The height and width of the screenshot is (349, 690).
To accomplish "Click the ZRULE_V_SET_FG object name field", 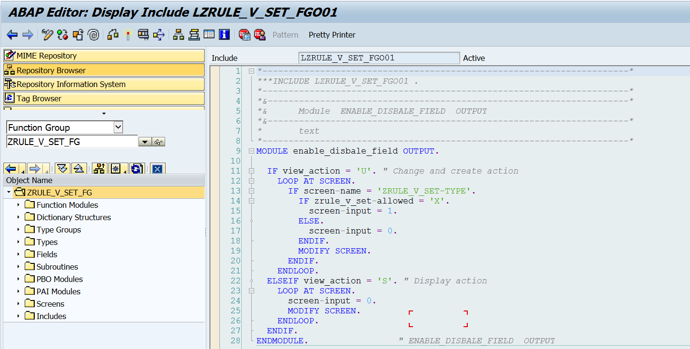I will click(71, 142).
